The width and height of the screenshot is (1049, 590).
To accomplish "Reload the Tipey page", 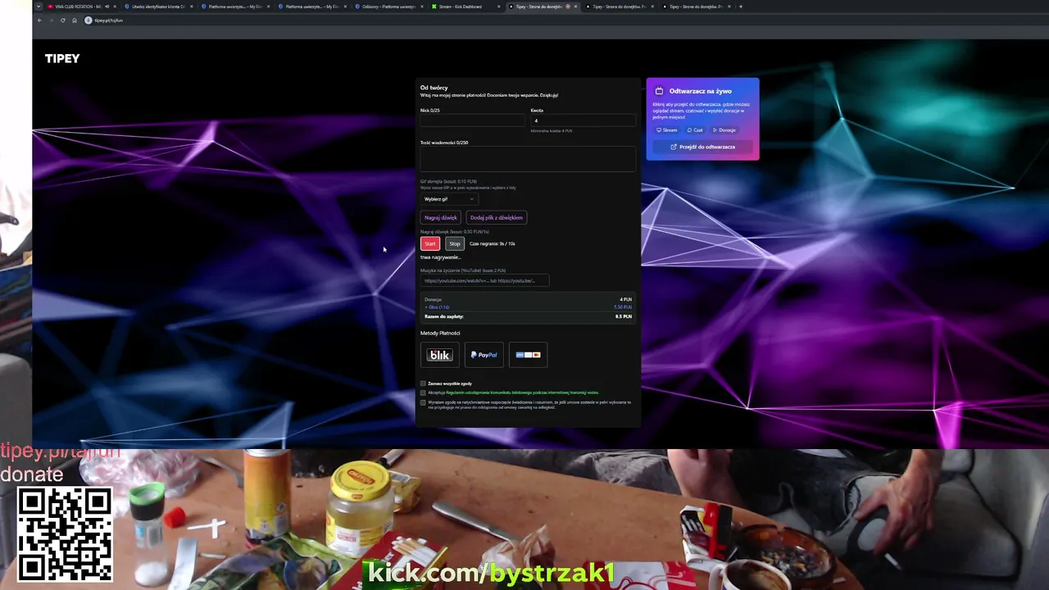I will (62, 20).
